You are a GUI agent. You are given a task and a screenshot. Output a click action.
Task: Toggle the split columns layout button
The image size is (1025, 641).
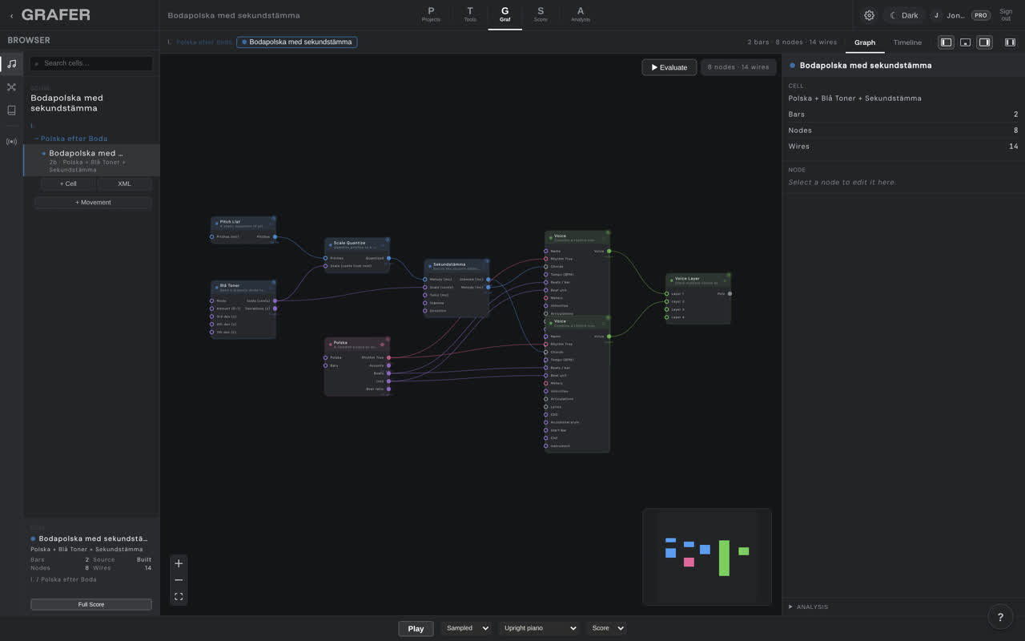(1010, 42)
